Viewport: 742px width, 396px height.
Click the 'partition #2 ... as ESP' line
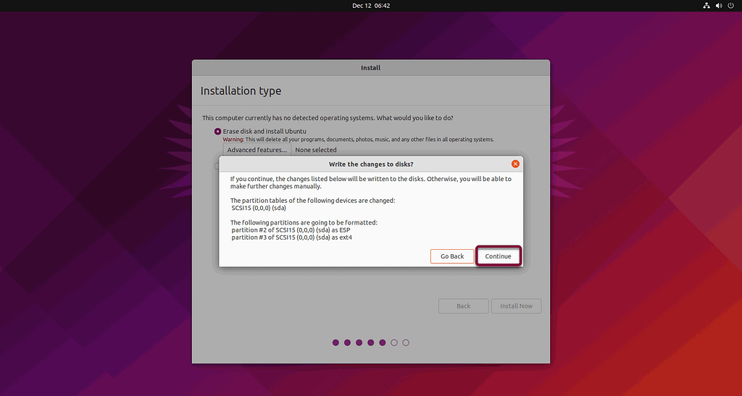click(x=291, y=230)
